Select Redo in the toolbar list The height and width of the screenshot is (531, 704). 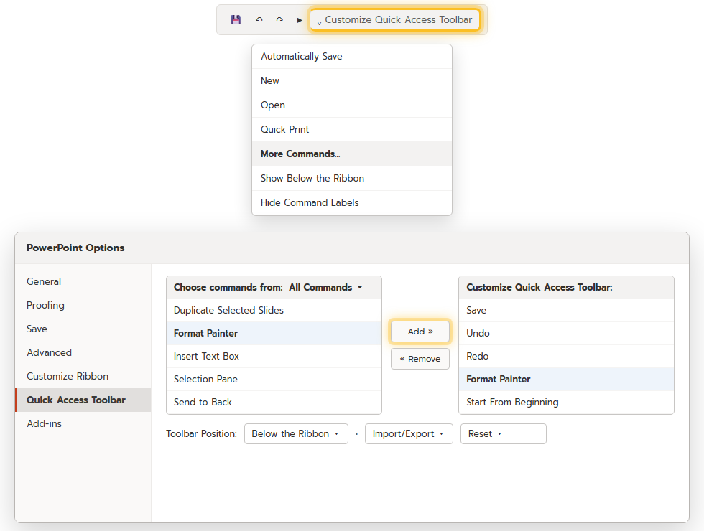pos(566,356)
